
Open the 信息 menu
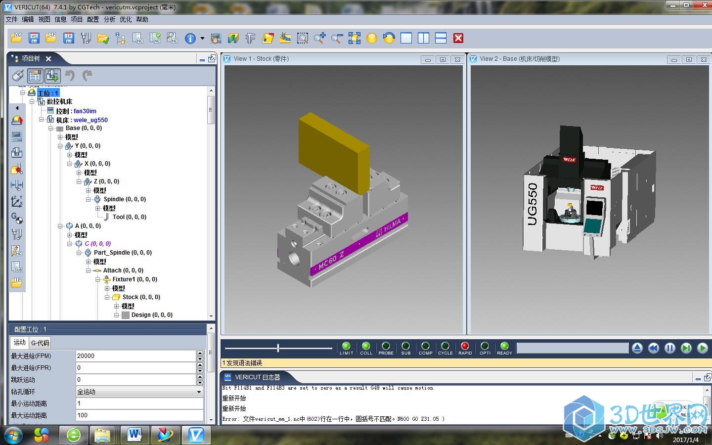point(60,19)
